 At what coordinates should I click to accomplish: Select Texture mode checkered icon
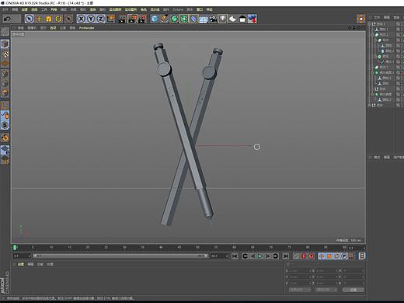[x=5, y=54]
